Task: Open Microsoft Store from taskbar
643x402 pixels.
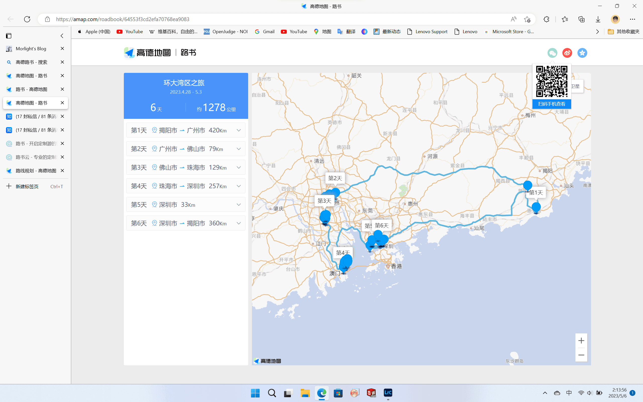Action: pos(338,393)
